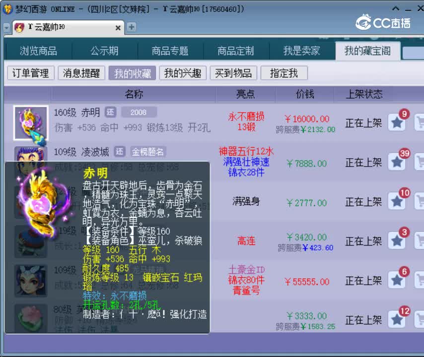The image size is (424, 357).
Task: Collapse window with the title bar up arrow
Action: coord(396,8)
